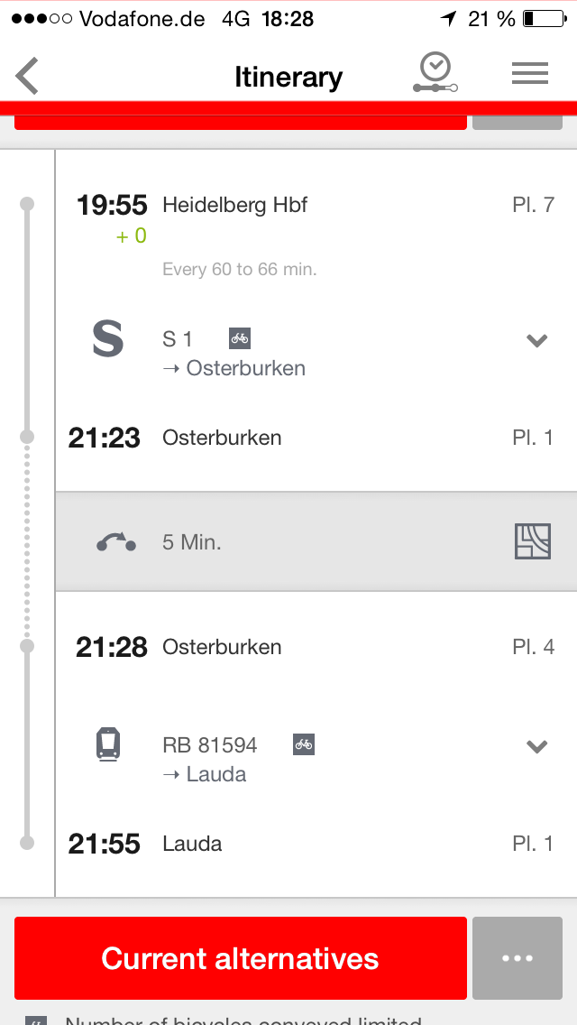Viewport: 577px width, 1025px height.
Task: Tap the S-Bahn S logo icon
Action: (x=108, y=340)
